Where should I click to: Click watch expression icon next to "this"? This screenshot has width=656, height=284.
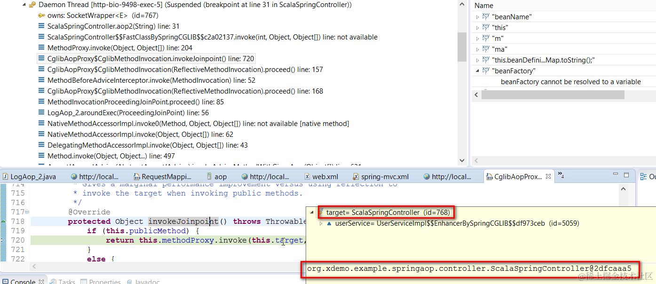[486, 27]
